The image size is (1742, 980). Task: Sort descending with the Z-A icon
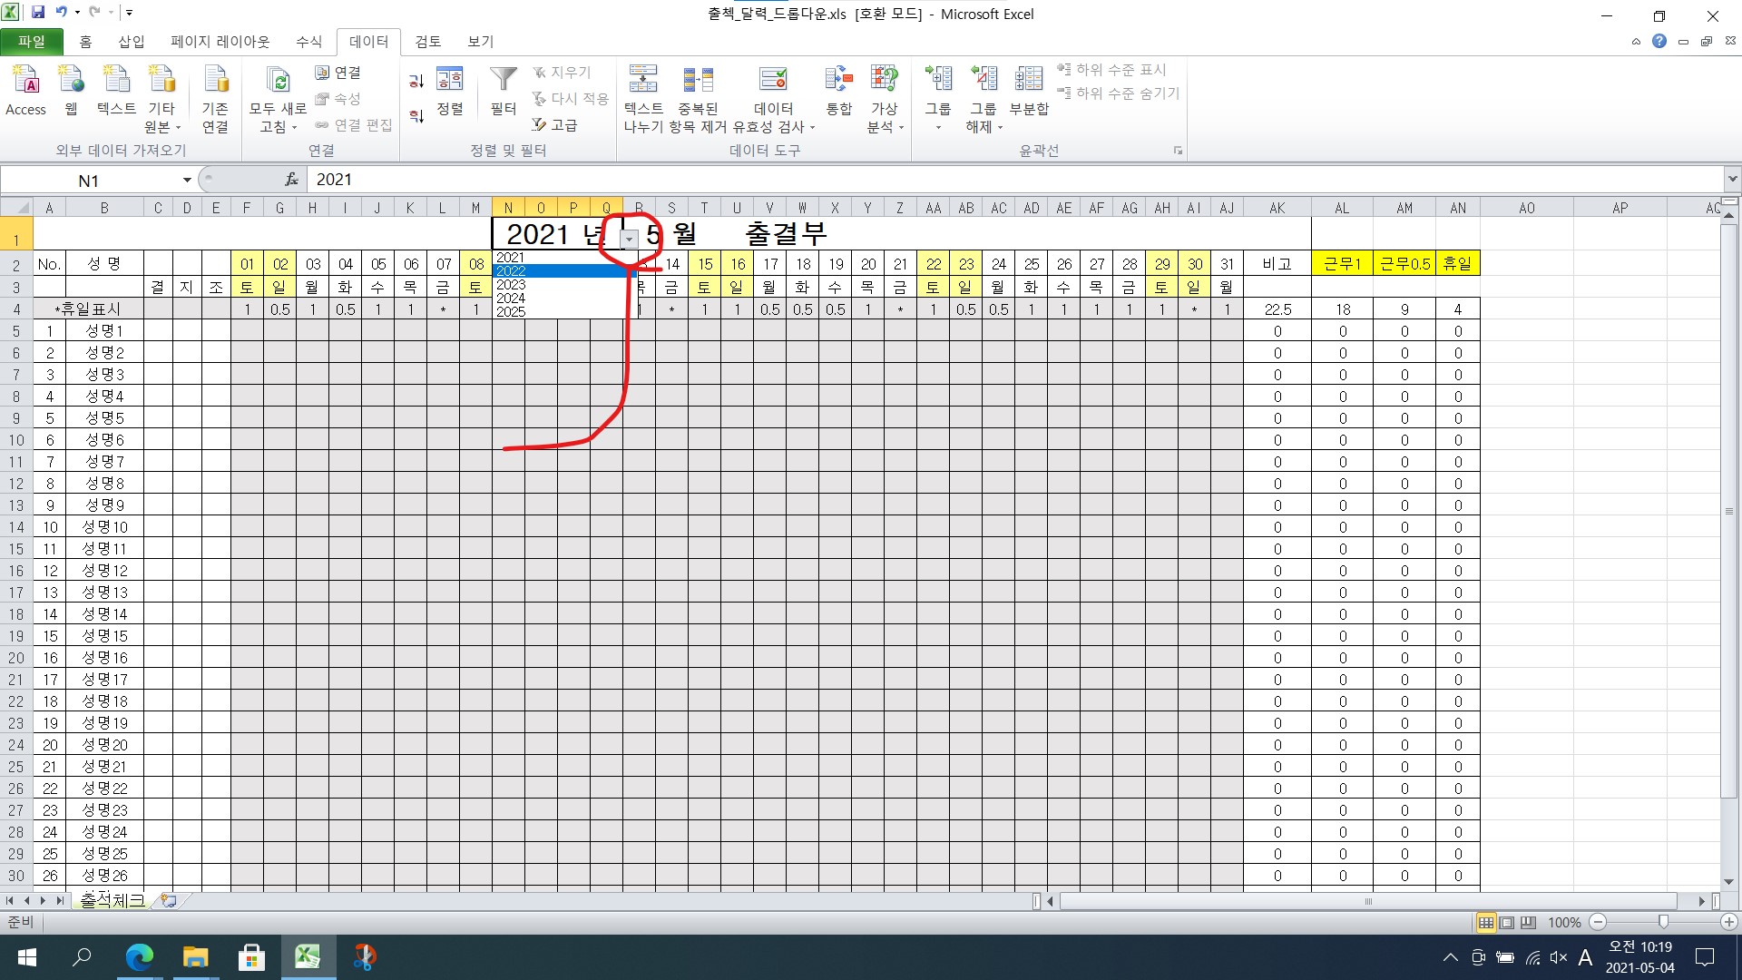416,115
